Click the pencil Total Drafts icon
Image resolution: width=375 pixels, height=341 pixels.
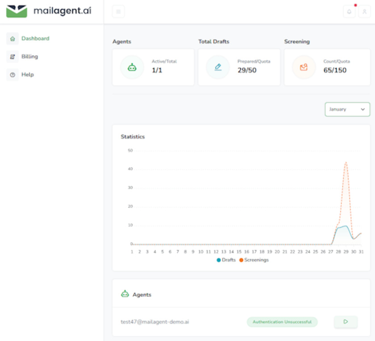218,67
